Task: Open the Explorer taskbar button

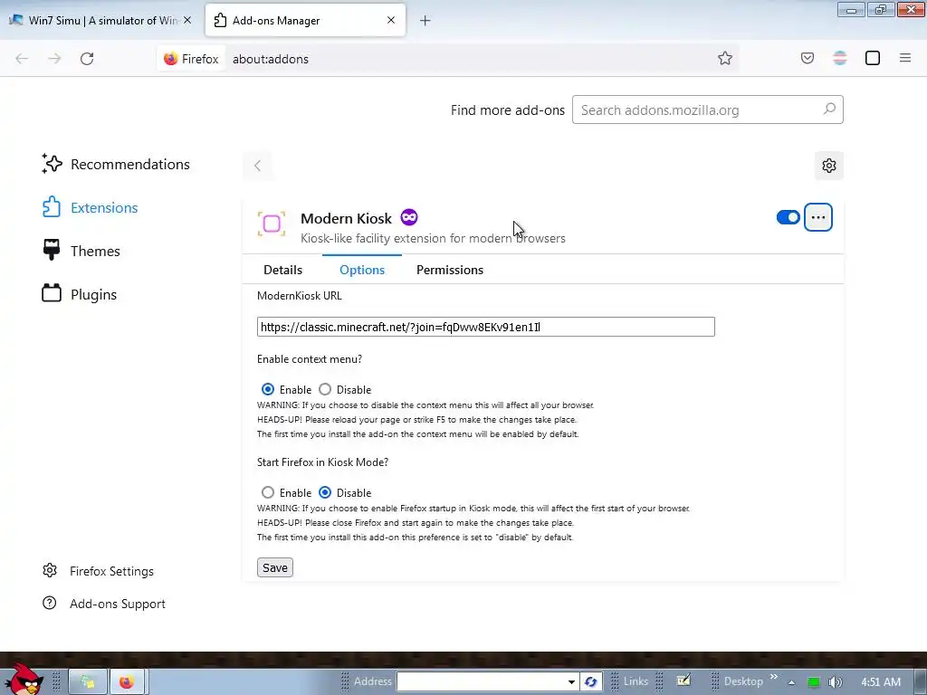Action: 88,682
